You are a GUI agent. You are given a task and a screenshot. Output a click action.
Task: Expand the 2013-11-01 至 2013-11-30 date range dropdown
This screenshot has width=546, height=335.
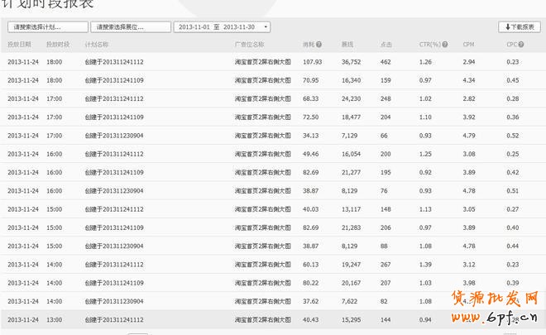223,27
